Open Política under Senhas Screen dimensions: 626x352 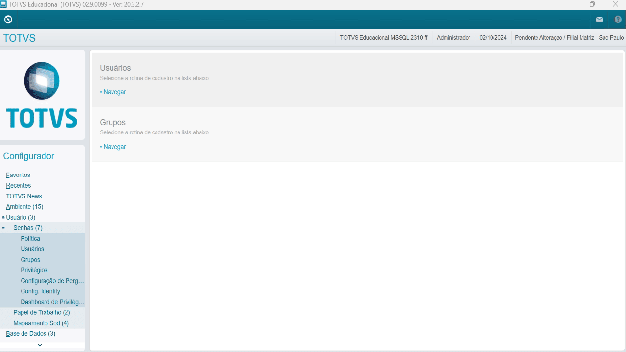click(x=30, y=239)
